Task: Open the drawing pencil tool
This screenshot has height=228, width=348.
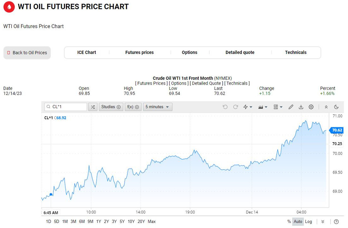Action: [x=291, y=107]
